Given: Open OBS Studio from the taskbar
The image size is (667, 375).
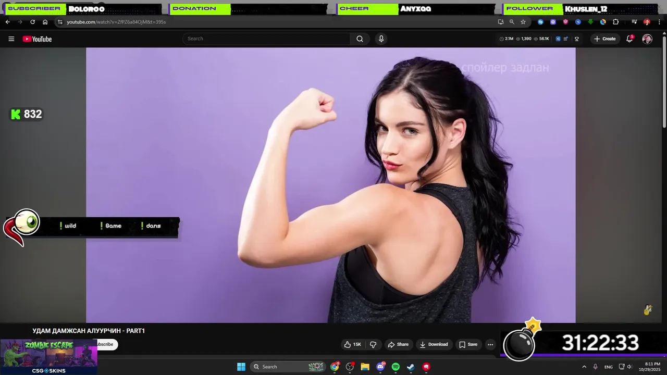Looking at the screenshot, I should [350, 367].
